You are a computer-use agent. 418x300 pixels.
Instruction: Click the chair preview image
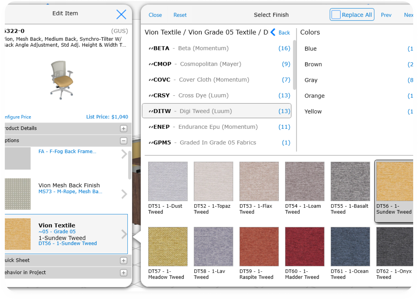pyautogui.click(x=62, y=80)
